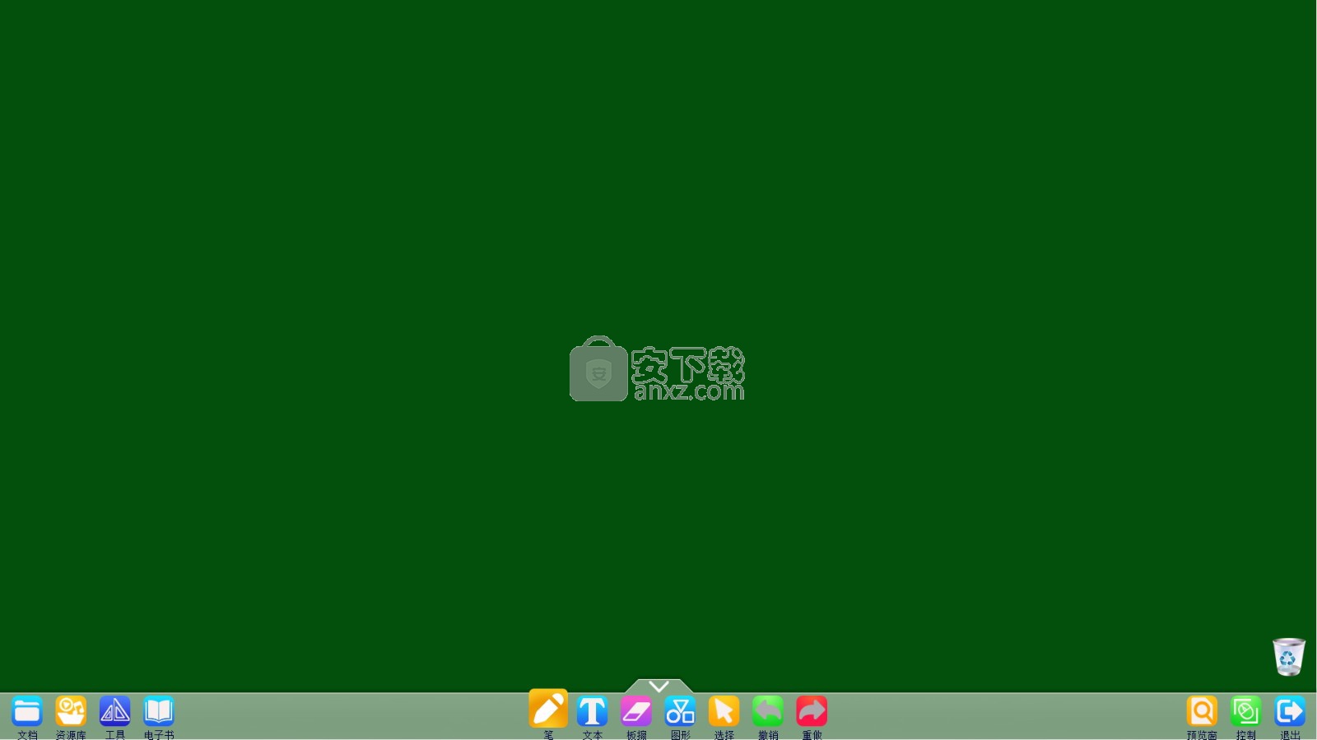The width and height of the screenshot is (1317, 740).
Task: Click the anxz.com watermark logo
Action: [688, 374]
